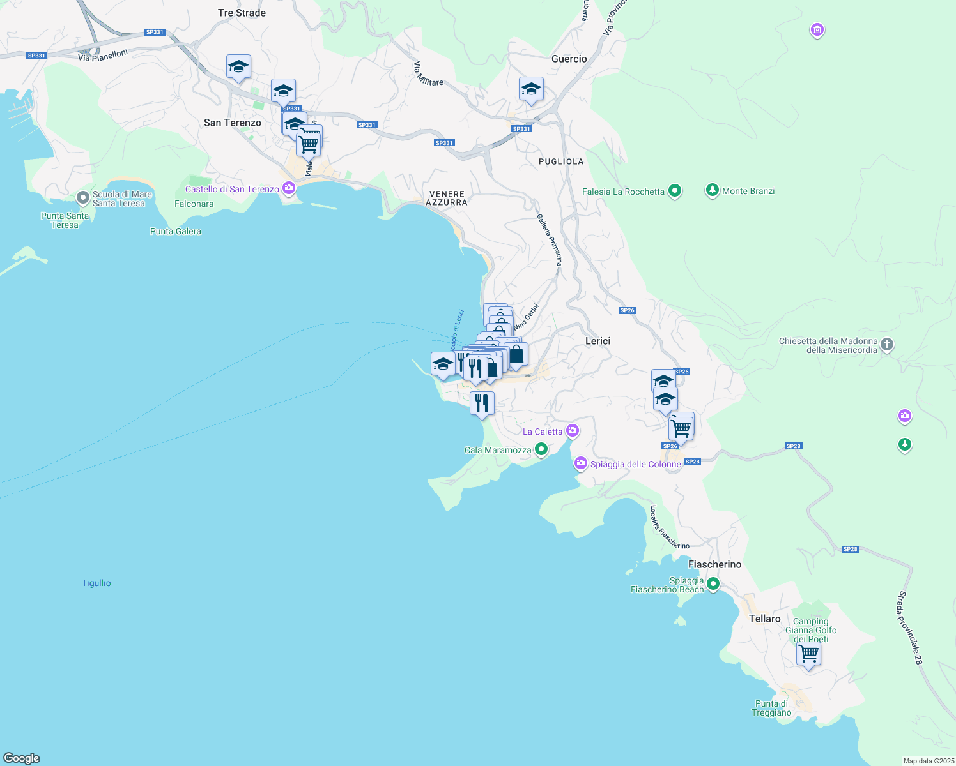
Task: Select the La Caletta camera icon
Action: coord(573,431)
